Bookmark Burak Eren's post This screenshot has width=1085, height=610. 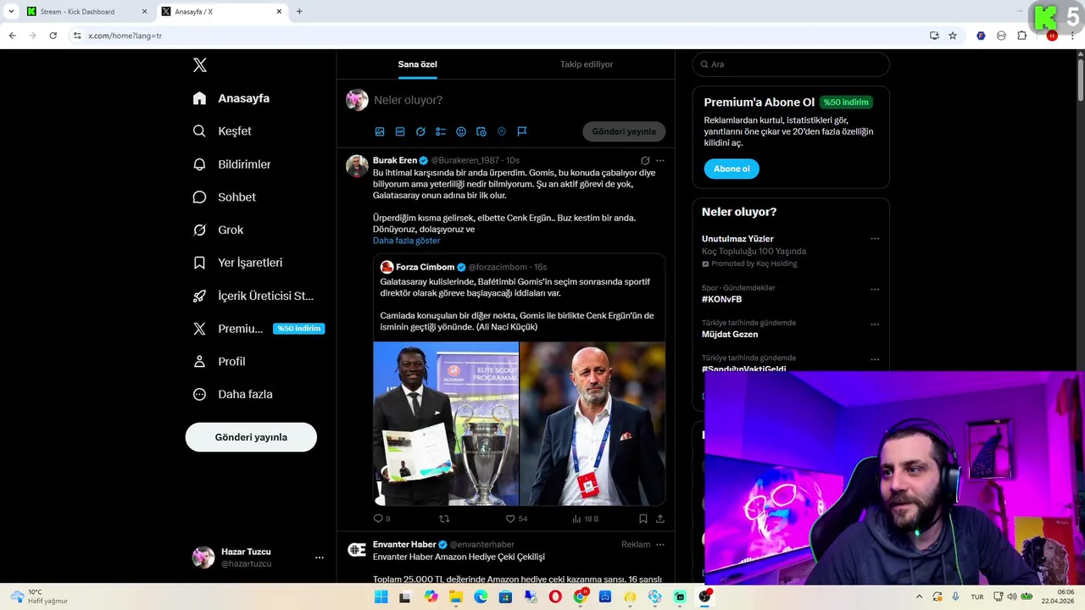pos(643,518)
